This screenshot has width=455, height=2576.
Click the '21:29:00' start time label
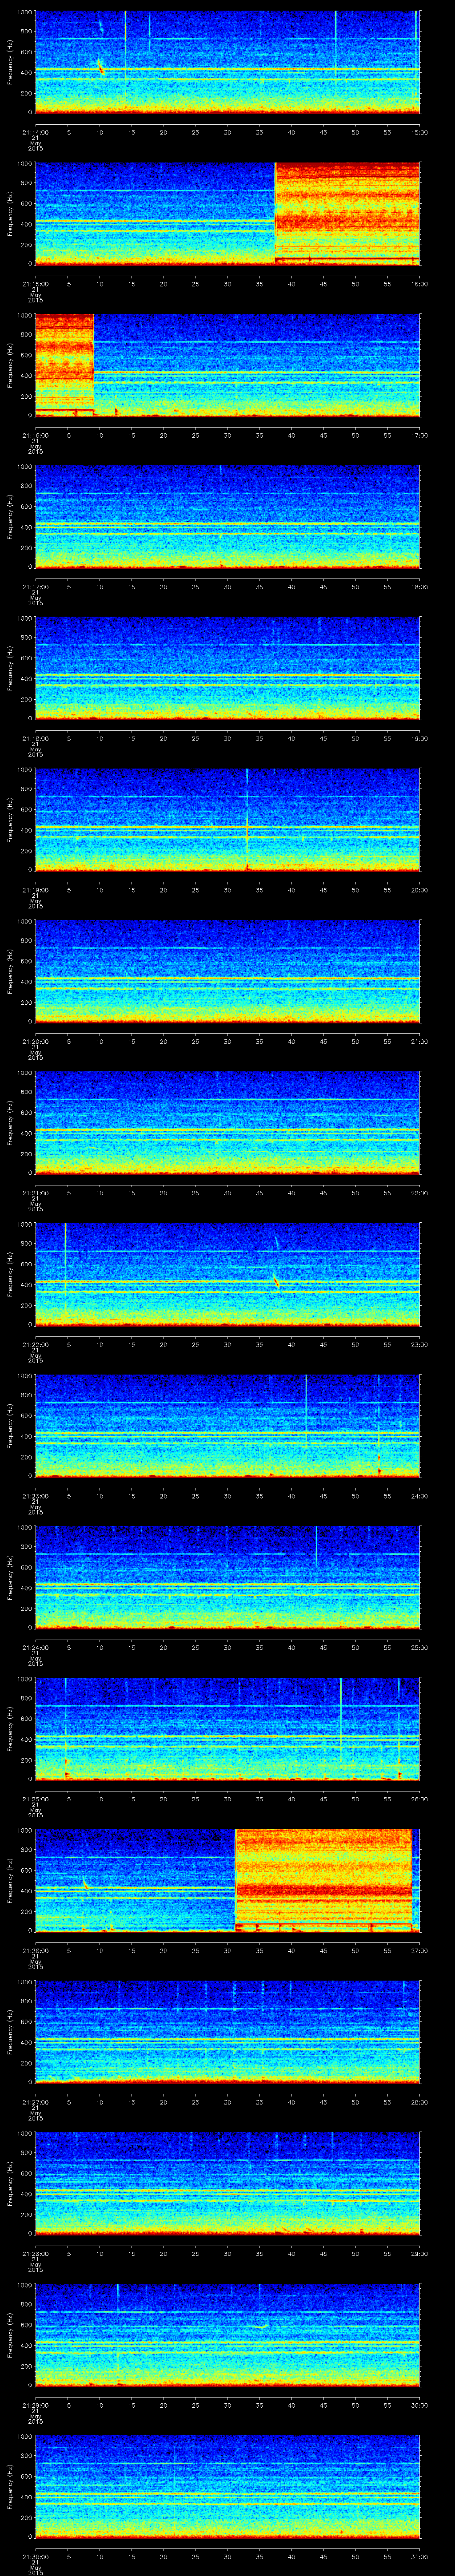(35, 2404)
